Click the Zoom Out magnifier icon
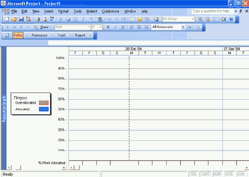 207,19
